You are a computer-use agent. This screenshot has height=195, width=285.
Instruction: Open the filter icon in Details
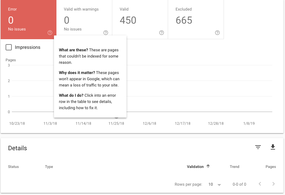[258, 147]
